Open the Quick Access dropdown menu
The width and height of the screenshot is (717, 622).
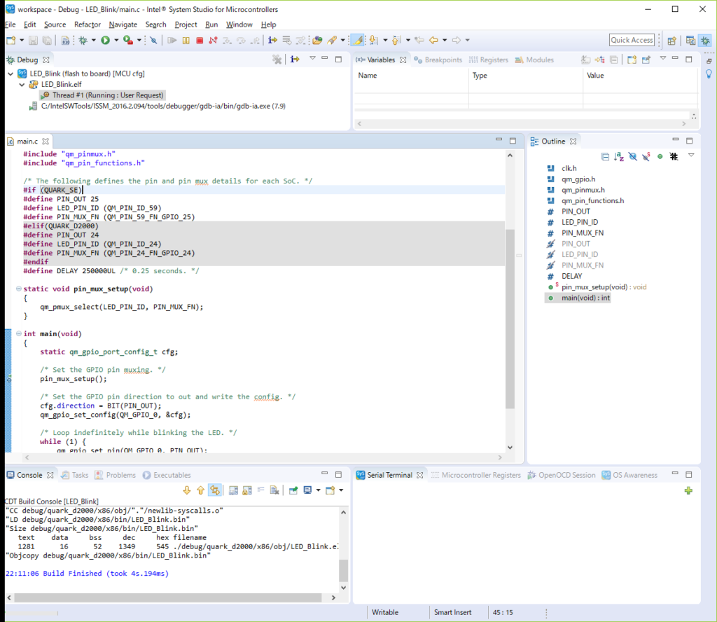tap(631, 40)
